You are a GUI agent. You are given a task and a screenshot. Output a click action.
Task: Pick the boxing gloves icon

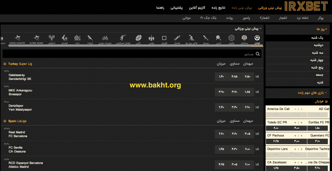pos(151,39)
